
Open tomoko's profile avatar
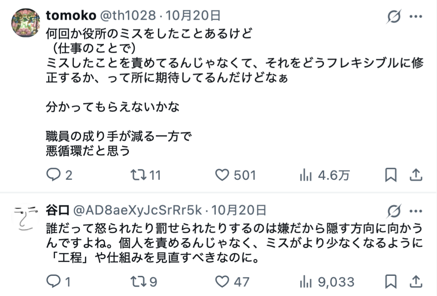coord(25,23)
